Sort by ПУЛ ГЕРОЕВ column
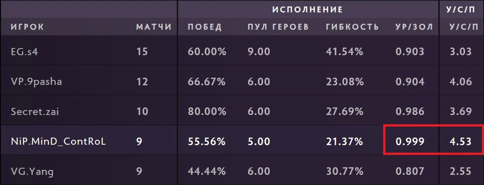Image resolution: width=484 pixels, height=185 pixels. 278,27
